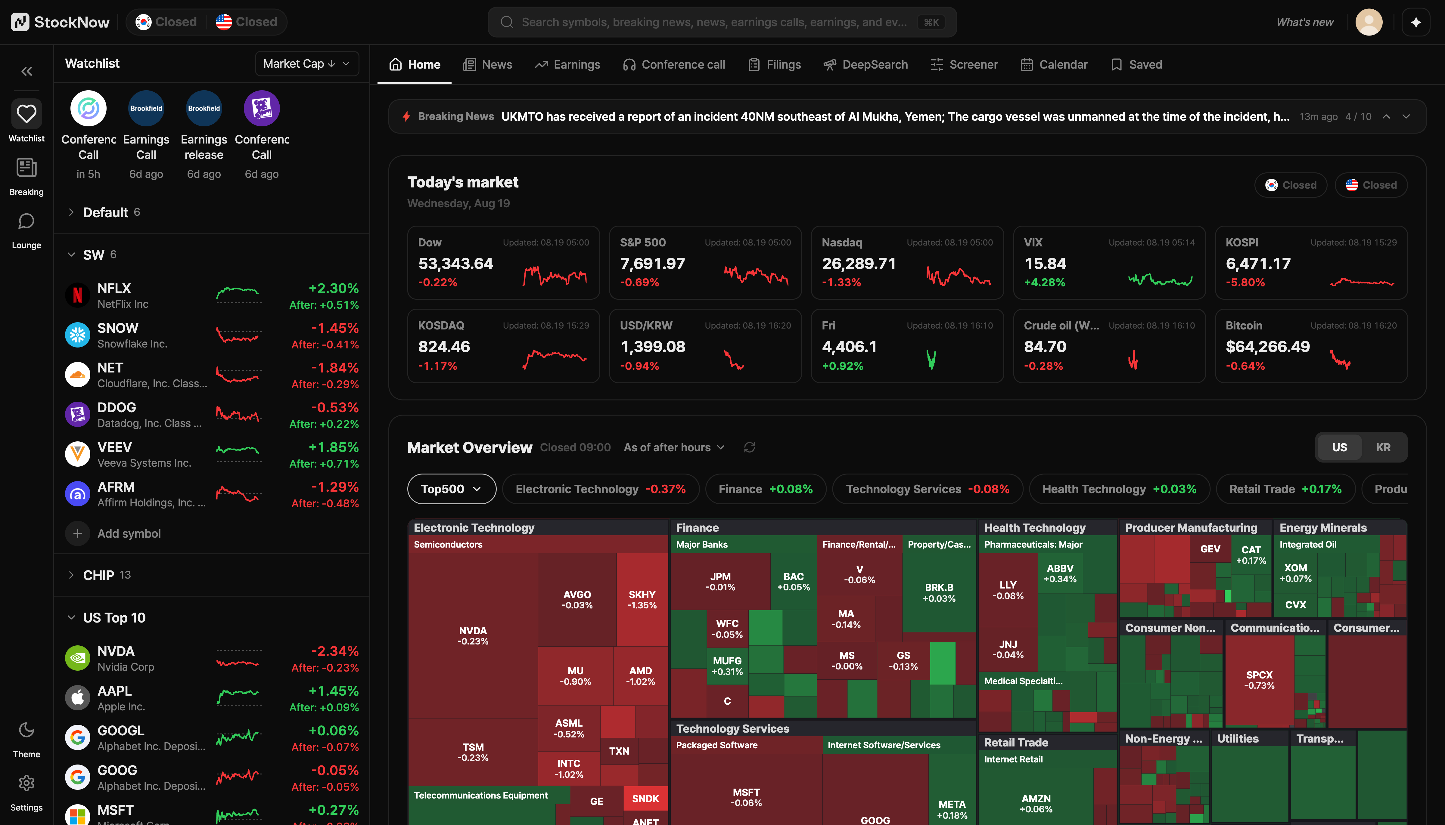Open the Conference call tab

pos(674,65)
